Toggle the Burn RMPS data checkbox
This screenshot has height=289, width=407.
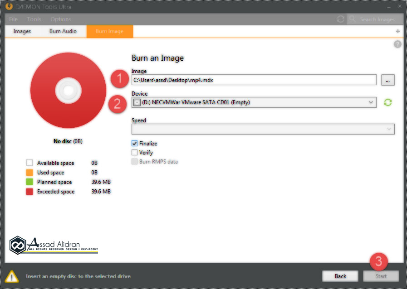click(134, 161)
